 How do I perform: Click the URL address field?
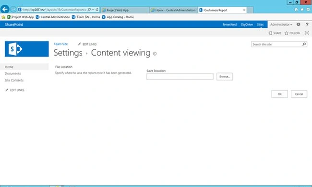coord(54,10)
